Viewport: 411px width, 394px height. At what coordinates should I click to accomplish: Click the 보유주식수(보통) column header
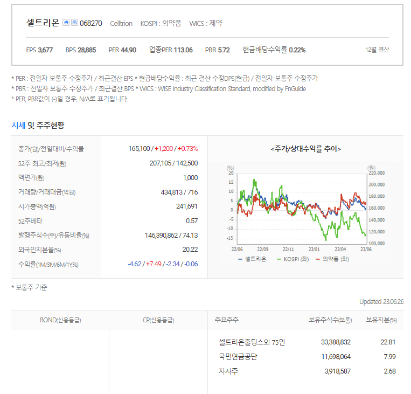330,320
